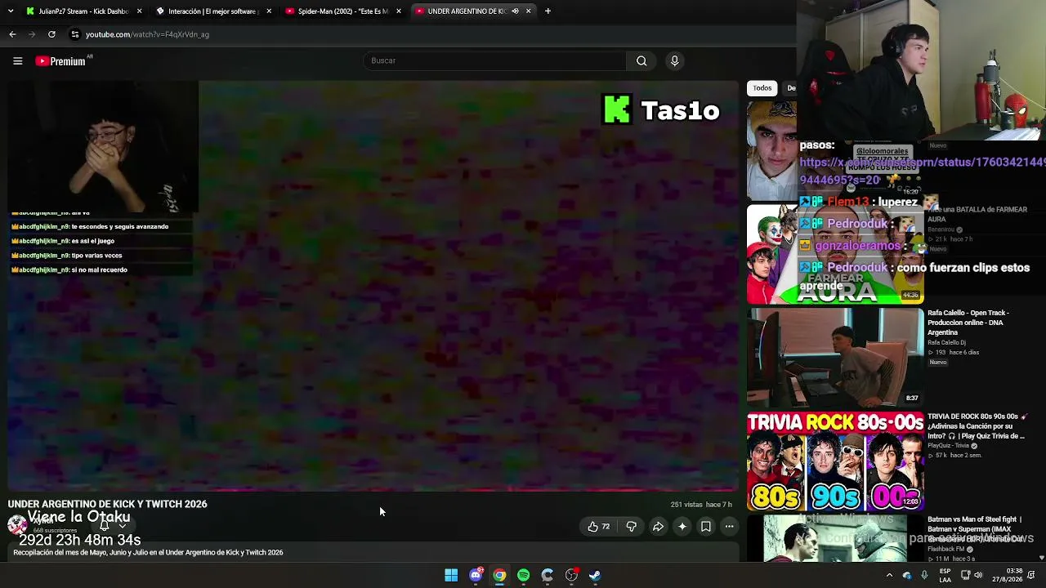The width and height of the screenshot is (1046, 588).
Task: Open the sparkle Ask AI button
Action: (x=682, y=527)
